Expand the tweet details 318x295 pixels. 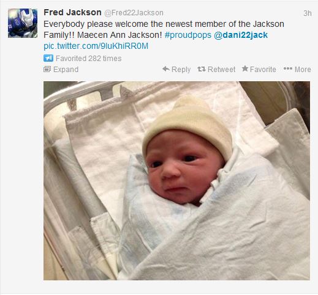pyautogui.click(x=61, y=70)
